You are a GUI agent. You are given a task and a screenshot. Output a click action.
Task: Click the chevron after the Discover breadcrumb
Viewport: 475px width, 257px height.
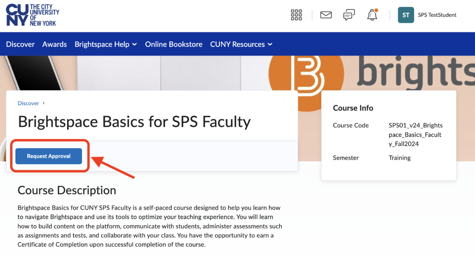pos(43,103)
